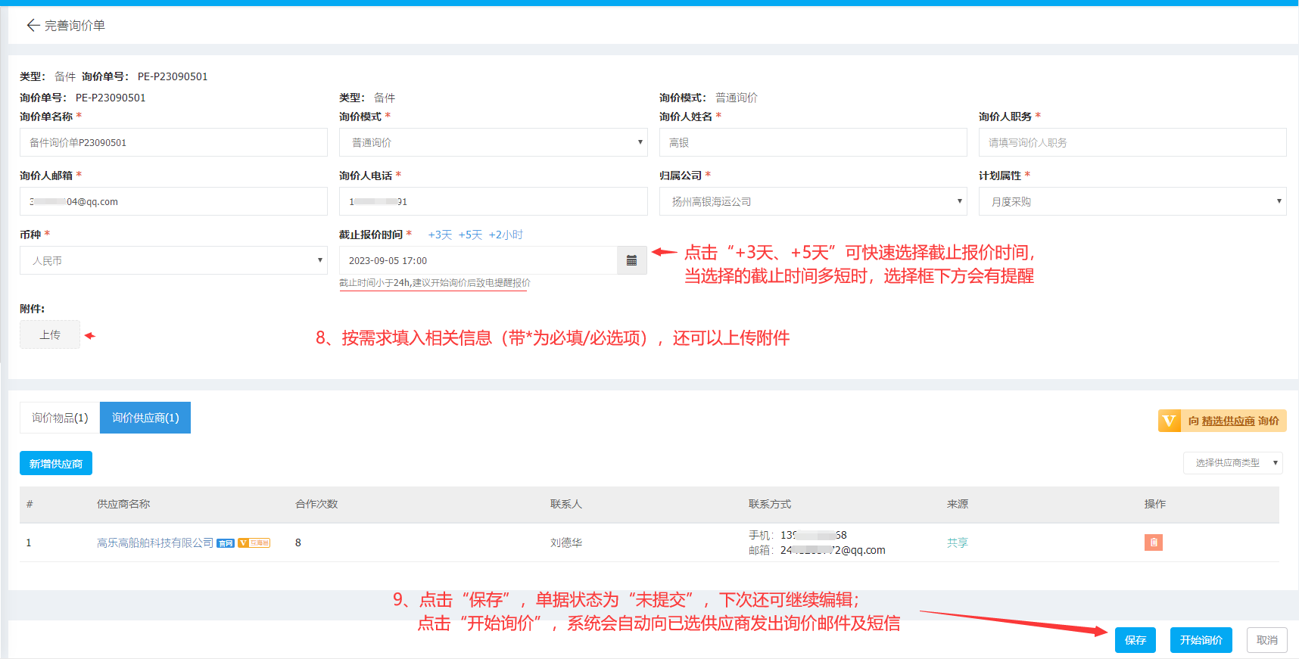Click the 保存 button
The height and width of the screenshot is (659, 1299).
pyautogui.click(x=1135, y=640)
